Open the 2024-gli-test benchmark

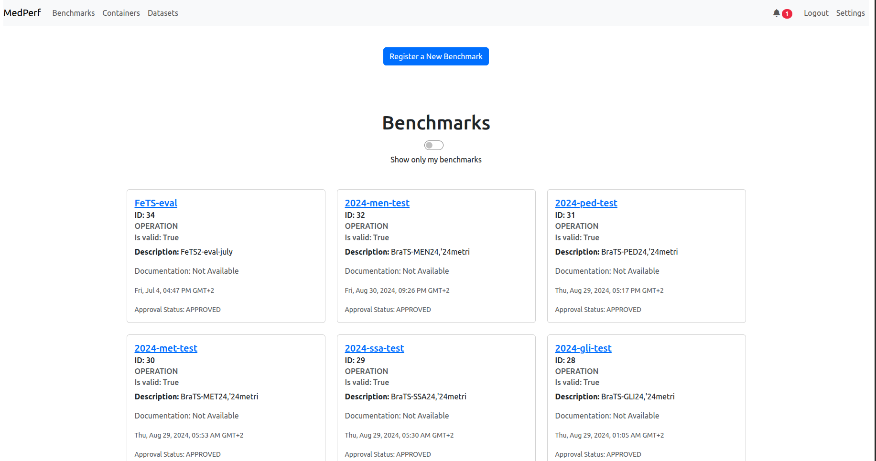(583, 348)
